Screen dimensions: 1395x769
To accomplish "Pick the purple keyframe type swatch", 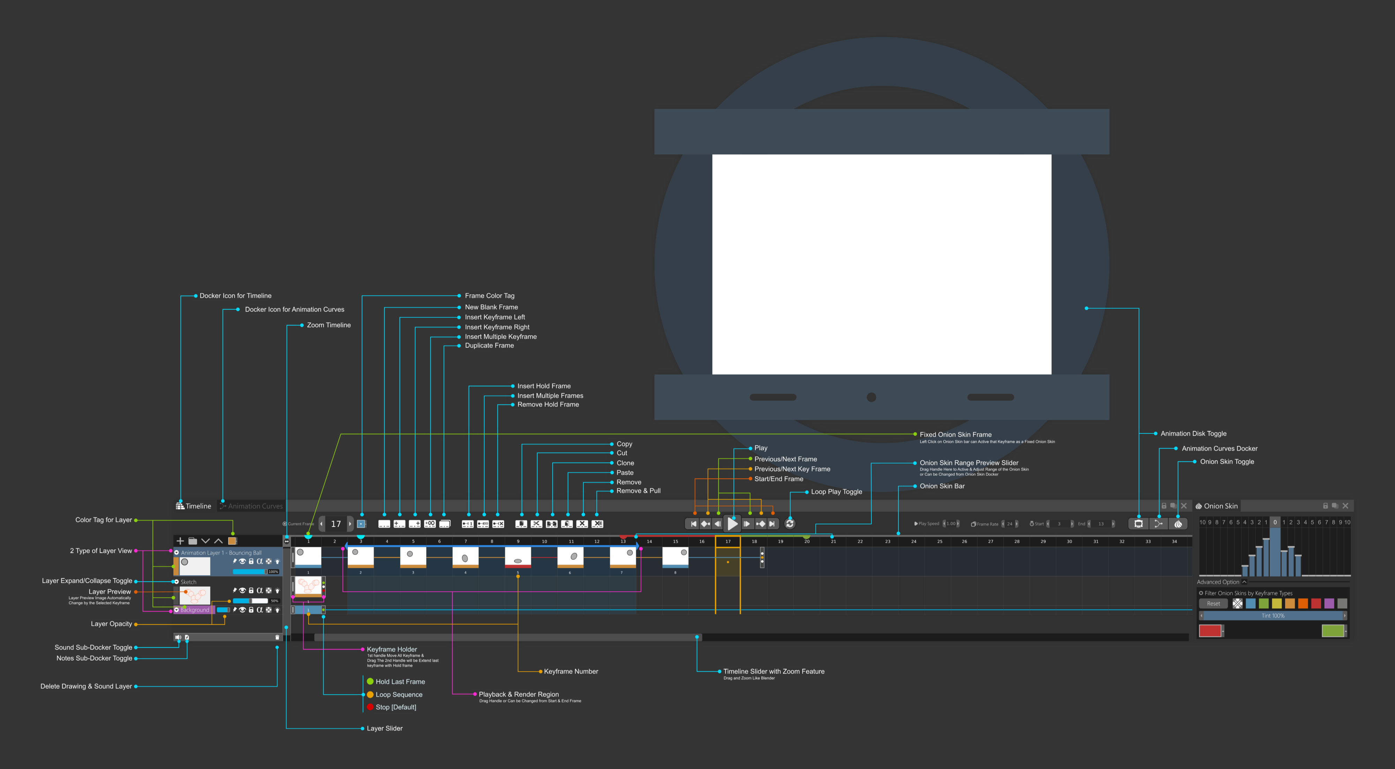I will coord(1329,603).
